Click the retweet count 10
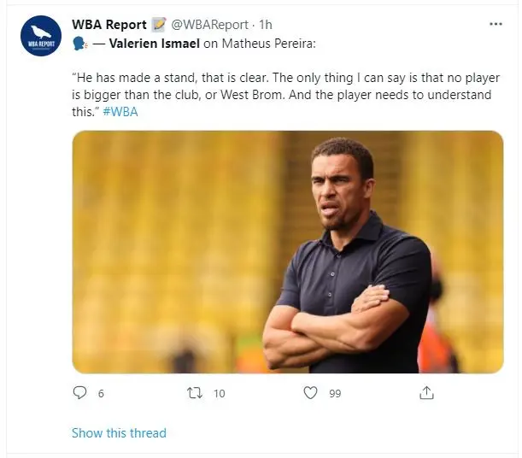Screen dimensions: 522x458 coord(220,393)
